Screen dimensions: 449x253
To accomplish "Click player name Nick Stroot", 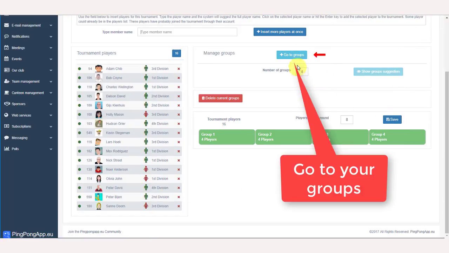I will [114, 160].
